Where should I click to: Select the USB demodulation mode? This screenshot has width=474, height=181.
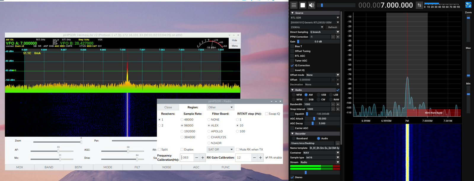(x=318, y=95)
